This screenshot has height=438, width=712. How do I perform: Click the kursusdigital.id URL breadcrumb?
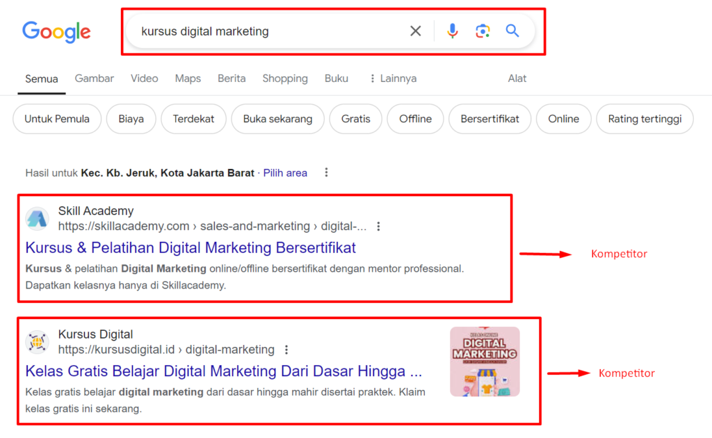(x=166, y=350)
